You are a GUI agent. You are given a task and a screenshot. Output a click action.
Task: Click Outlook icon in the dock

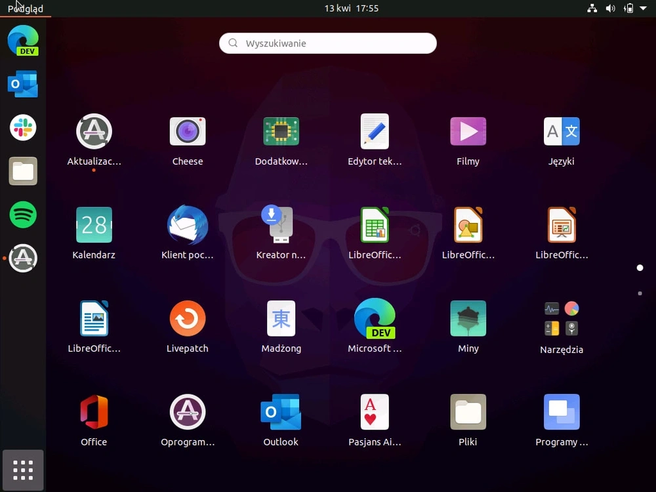23,84
